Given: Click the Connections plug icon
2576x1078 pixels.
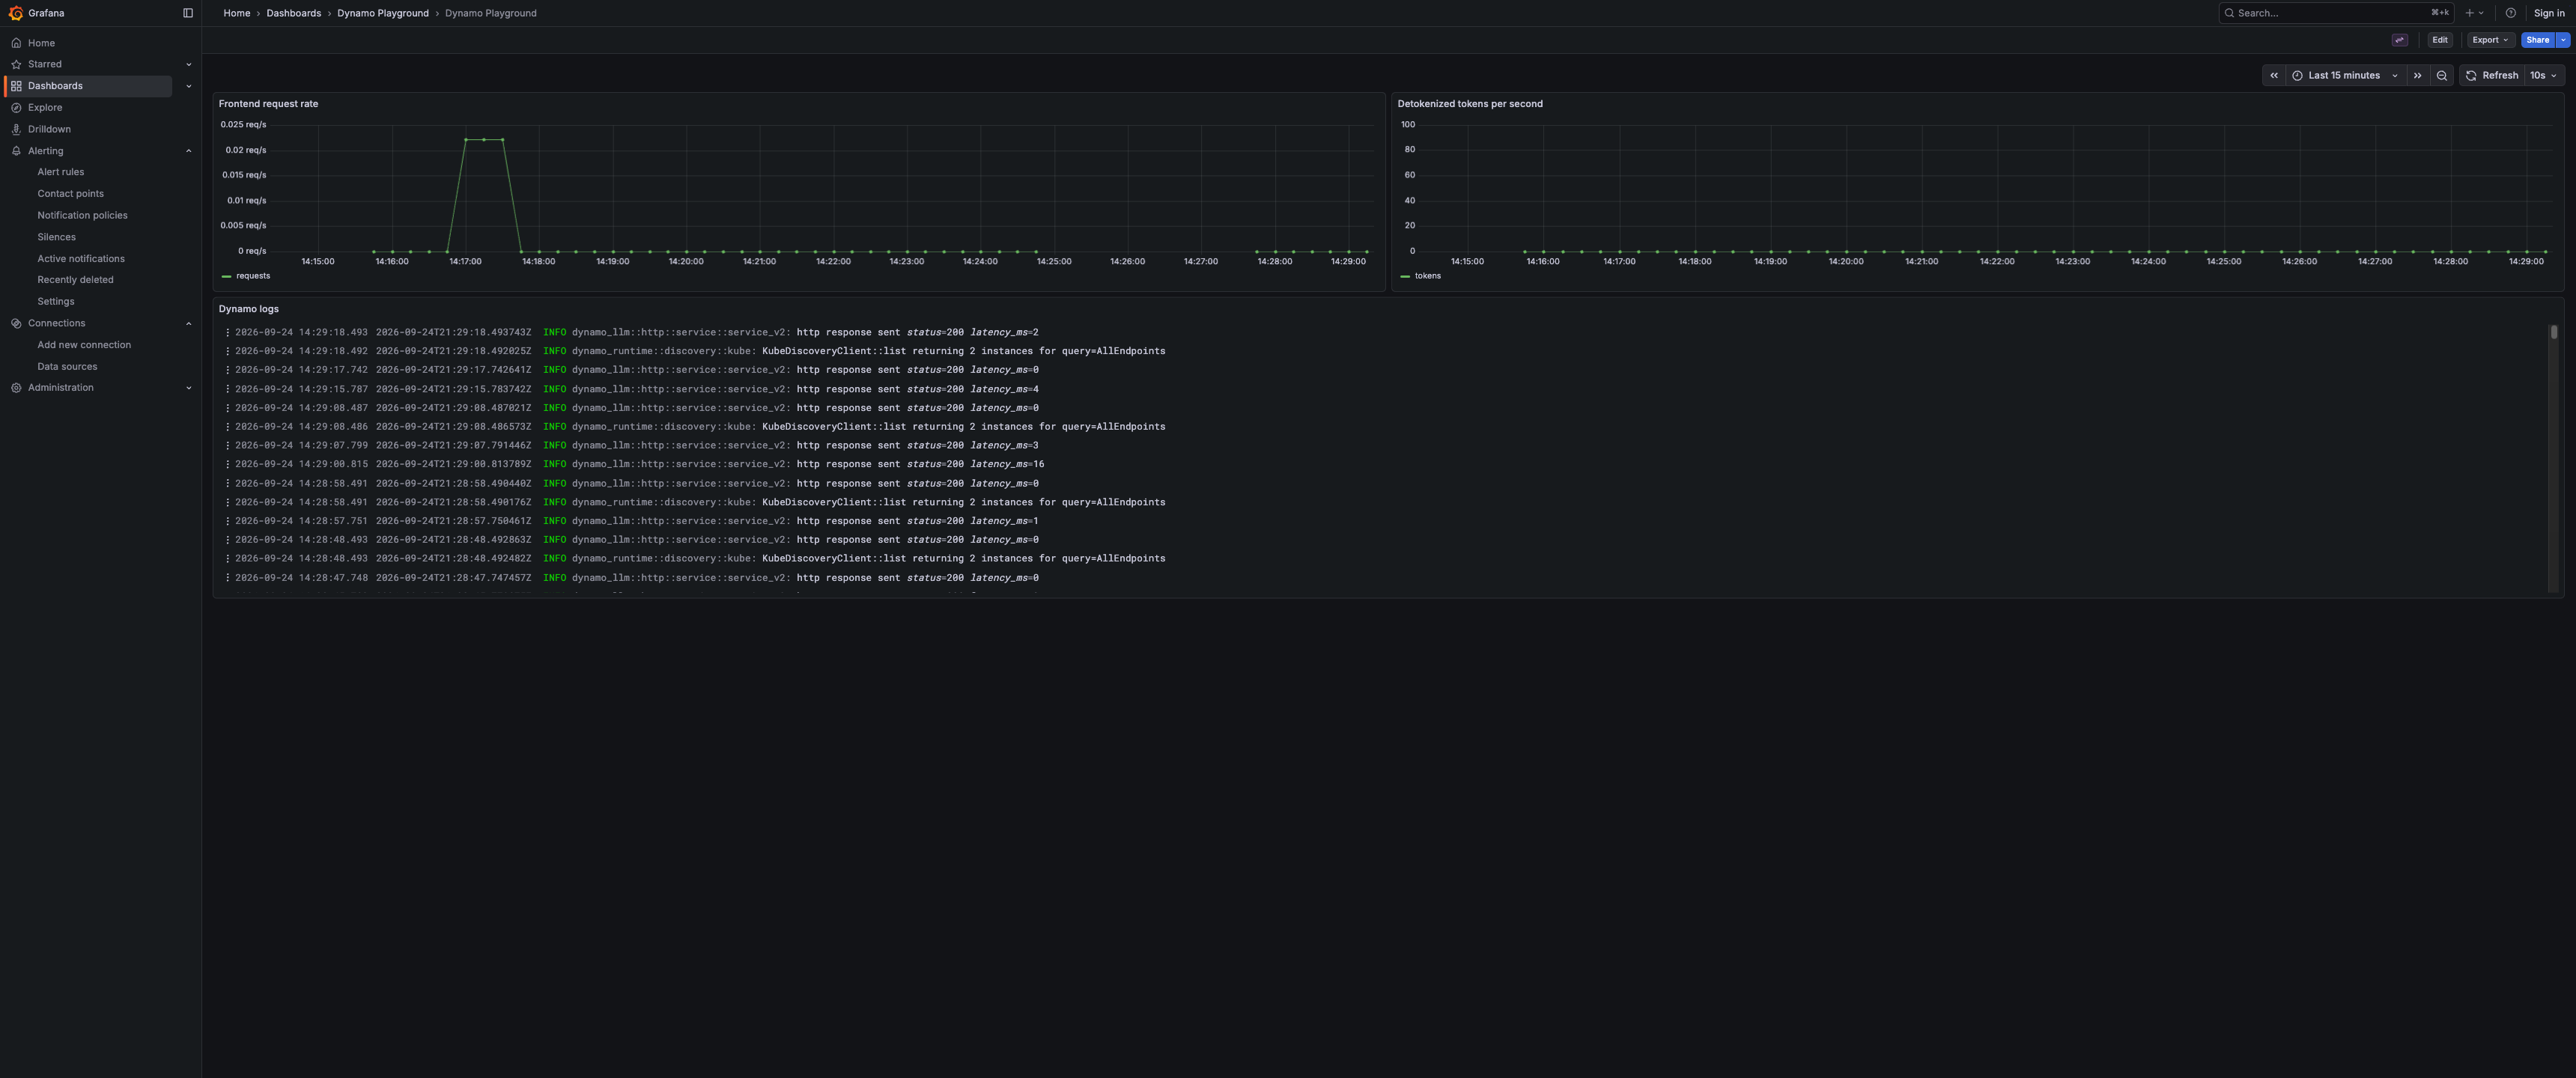Looking at the screenshot, I should pyautogui.click(x=16, y=323).
